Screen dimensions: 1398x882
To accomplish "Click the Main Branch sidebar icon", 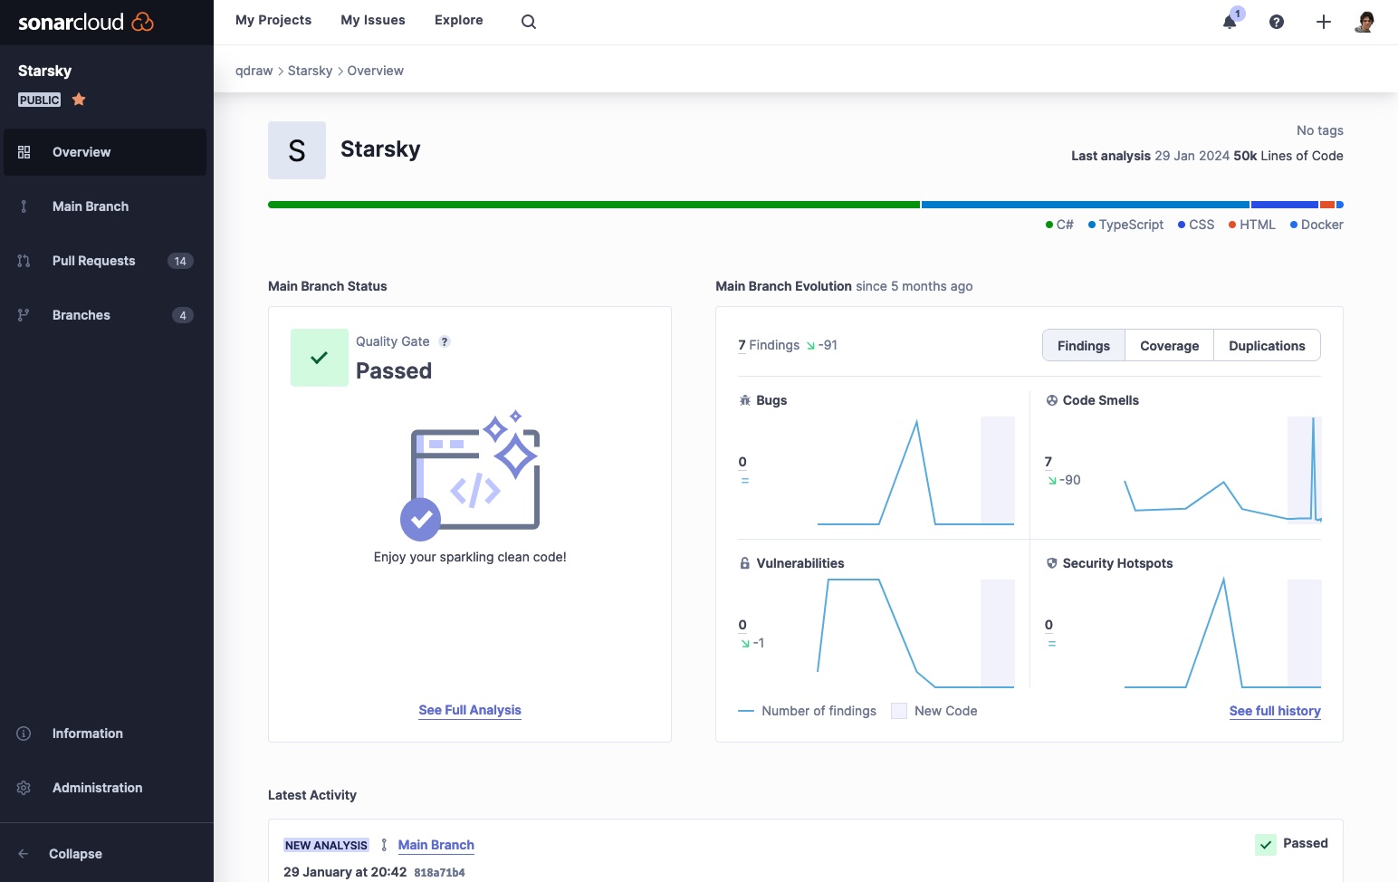I will click(24, 206).
